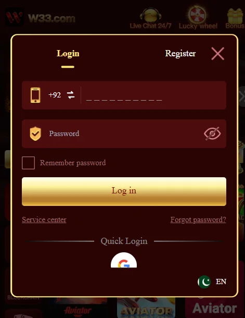245x318 pixels.
Task: Switch to the Register tab
Action: pos(180,54)
